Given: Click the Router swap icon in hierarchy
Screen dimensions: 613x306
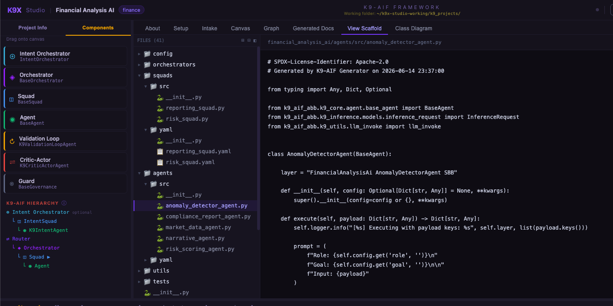Looking at the screenshot, I should [x=8, y=239].
